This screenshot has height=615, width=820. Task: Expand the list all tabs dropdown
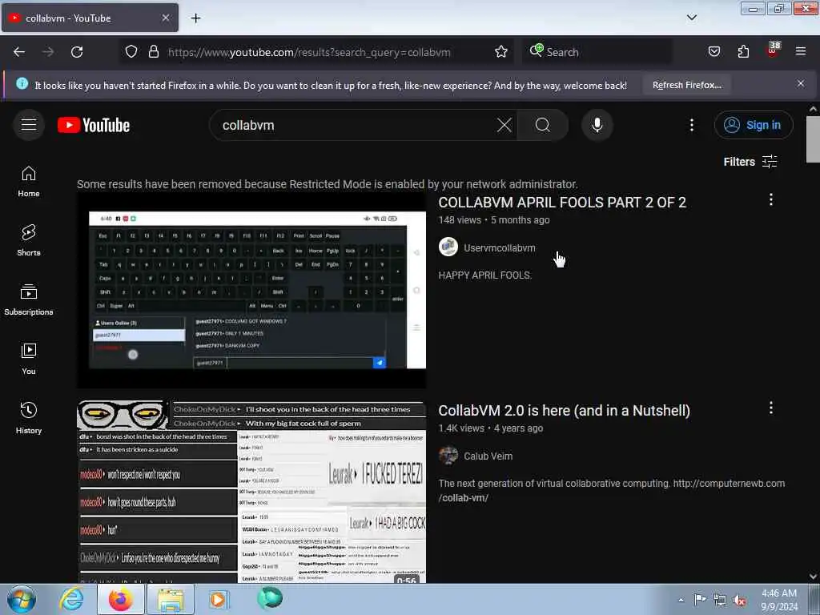point(691,18)
